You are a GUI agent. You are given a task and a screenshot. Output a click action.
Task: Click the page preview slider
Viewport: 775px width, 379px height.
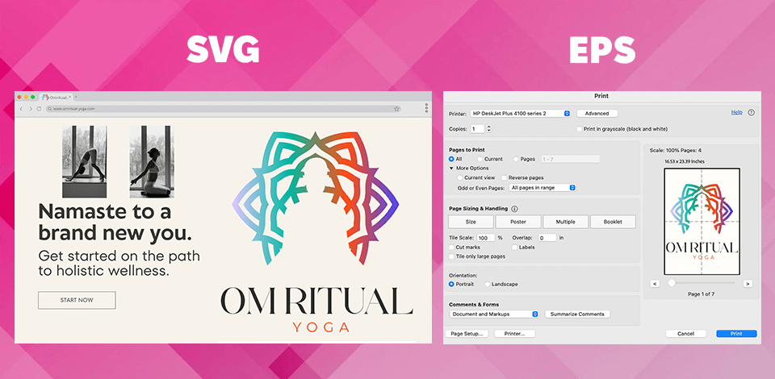coord(701,283)
